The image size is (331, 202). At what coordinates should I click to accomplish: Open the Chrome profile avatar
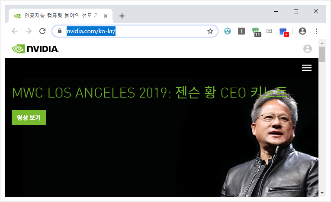click(302, 31)
